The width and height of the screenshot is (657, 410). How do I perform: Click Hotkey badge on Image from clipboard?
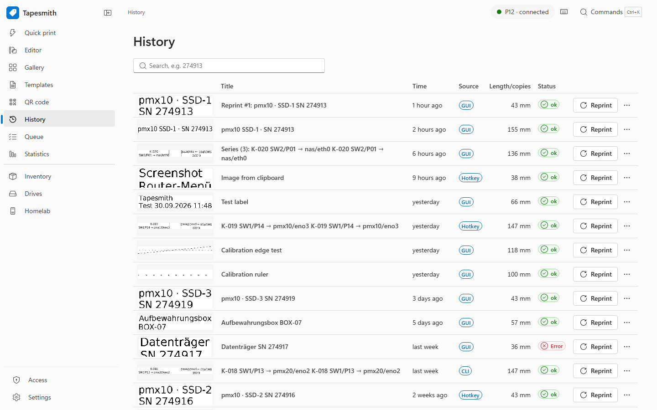(x=470, y=178)
